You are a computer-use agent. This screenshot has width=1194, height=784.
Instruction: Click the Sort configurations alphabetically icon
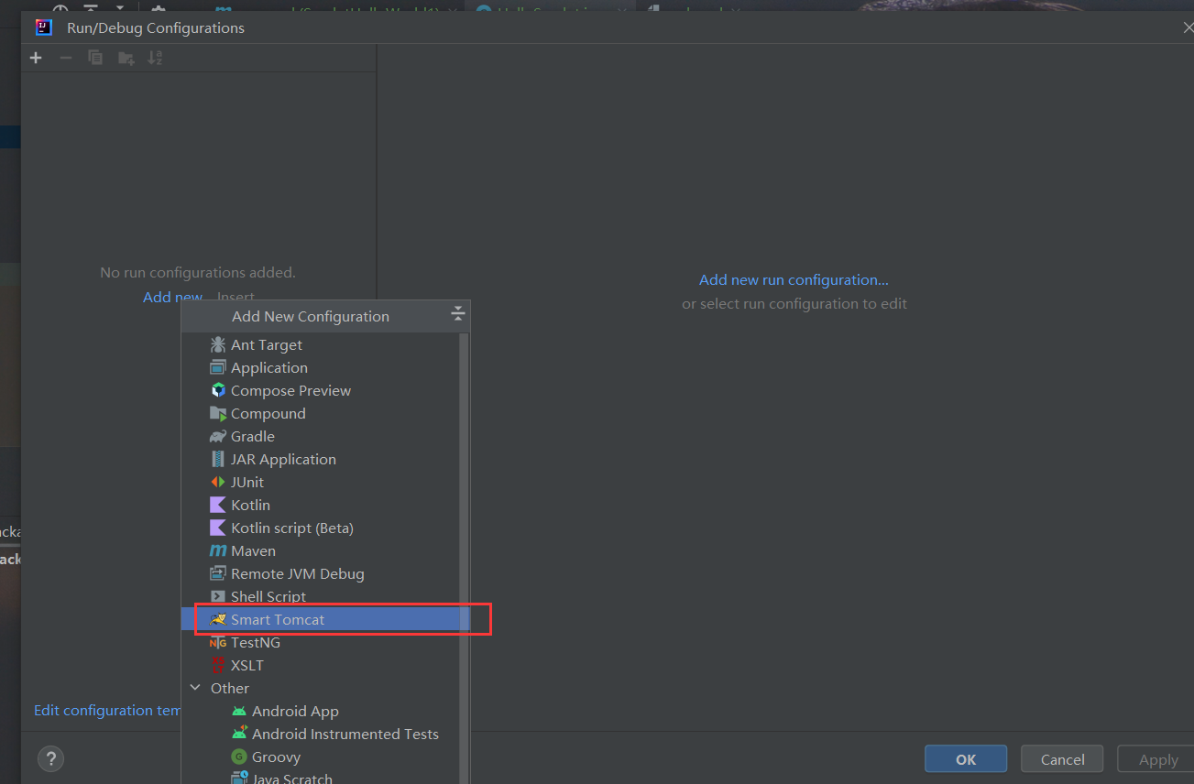pyautogui.click(x=155, y=58)
